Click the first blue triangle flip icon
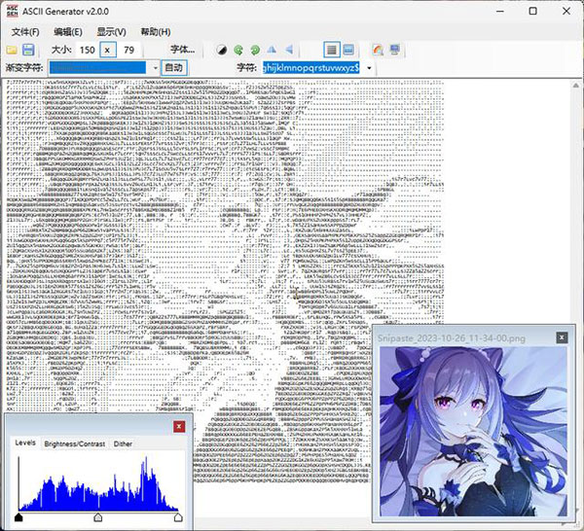Screen dimensions: 584x531 (x=272, y=50)
